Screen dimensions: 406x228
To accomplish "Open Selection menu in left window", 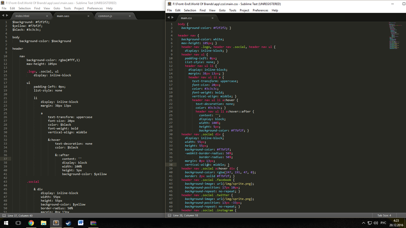I will 25,8.
